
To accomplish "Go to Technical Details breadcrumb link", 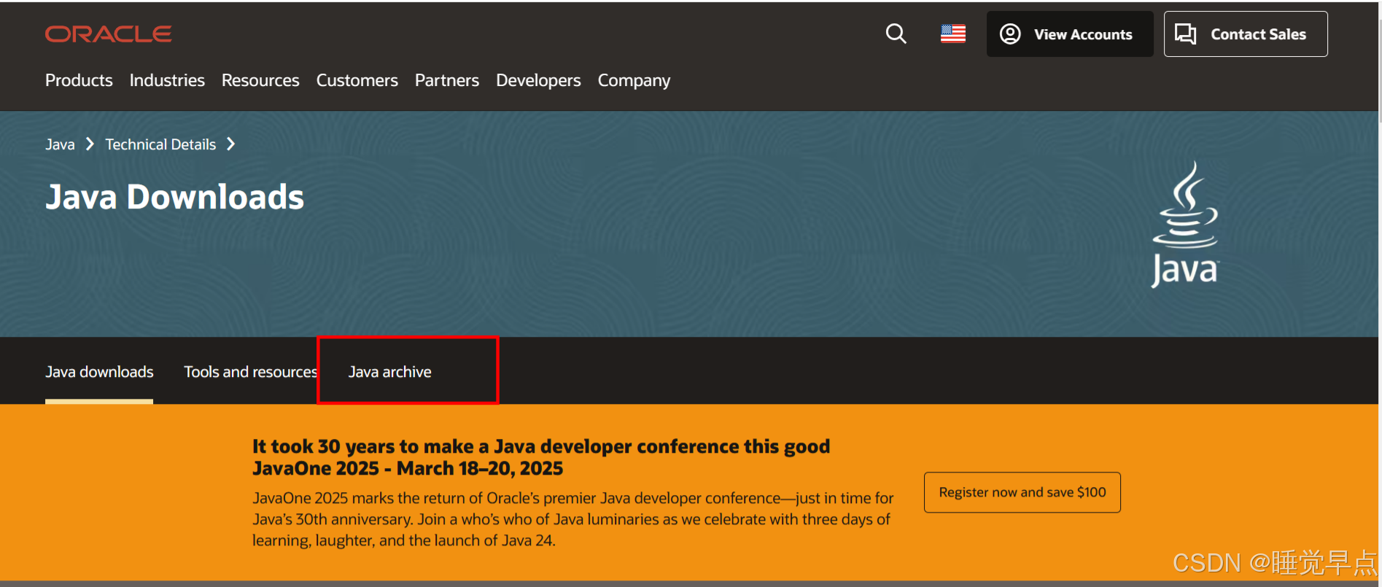I will pyautogui.click(x=160, y=144).
